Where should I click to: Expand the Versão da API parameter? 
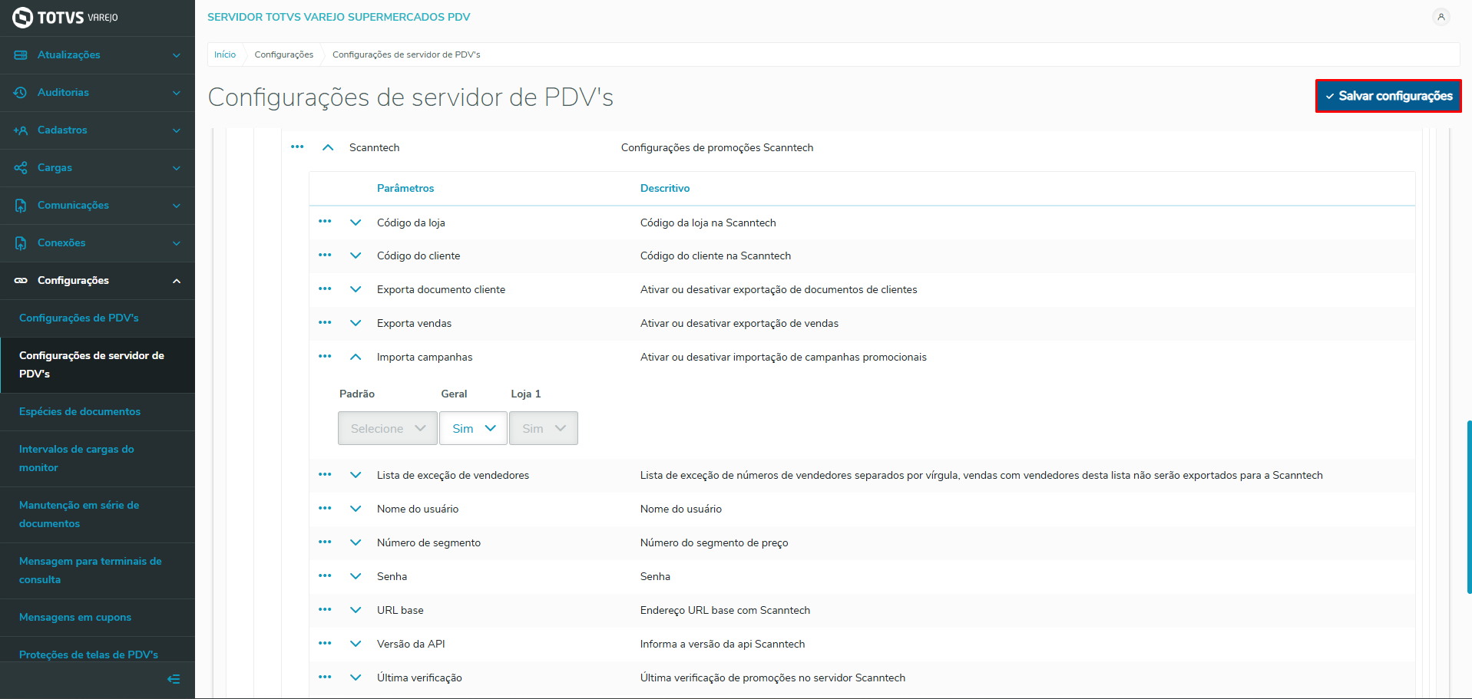(x=356, y=644)
